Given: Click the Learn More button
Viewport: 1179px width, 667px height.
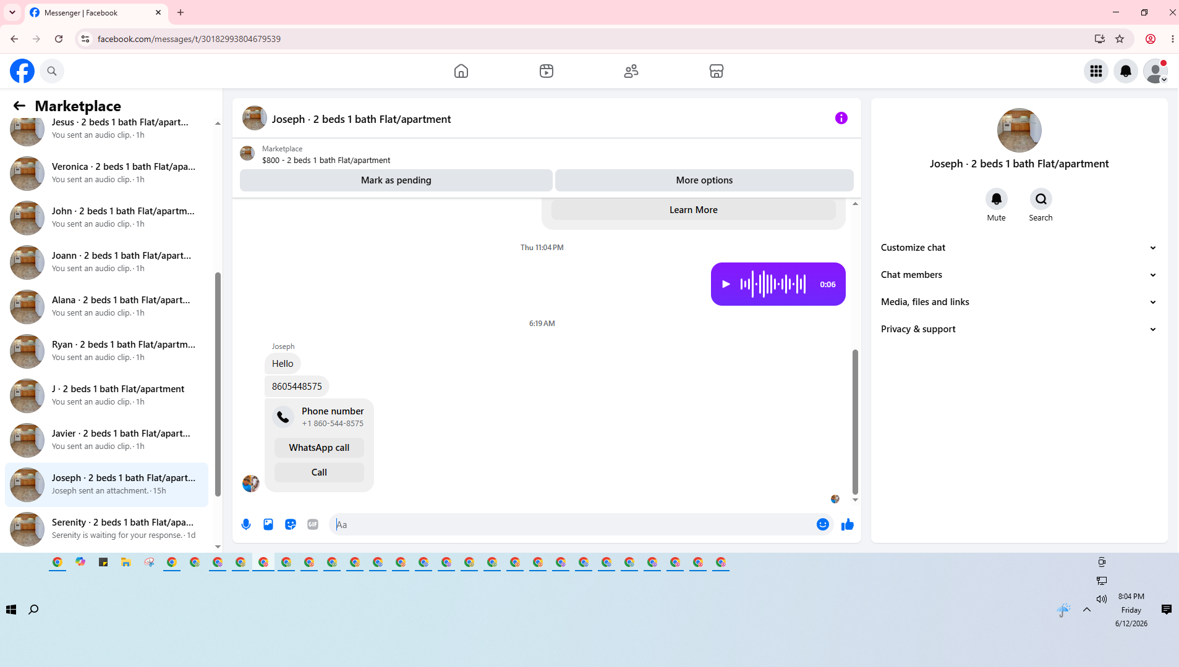Looking at the screenshot, I should pyautogui.click(x=694, y=210).
